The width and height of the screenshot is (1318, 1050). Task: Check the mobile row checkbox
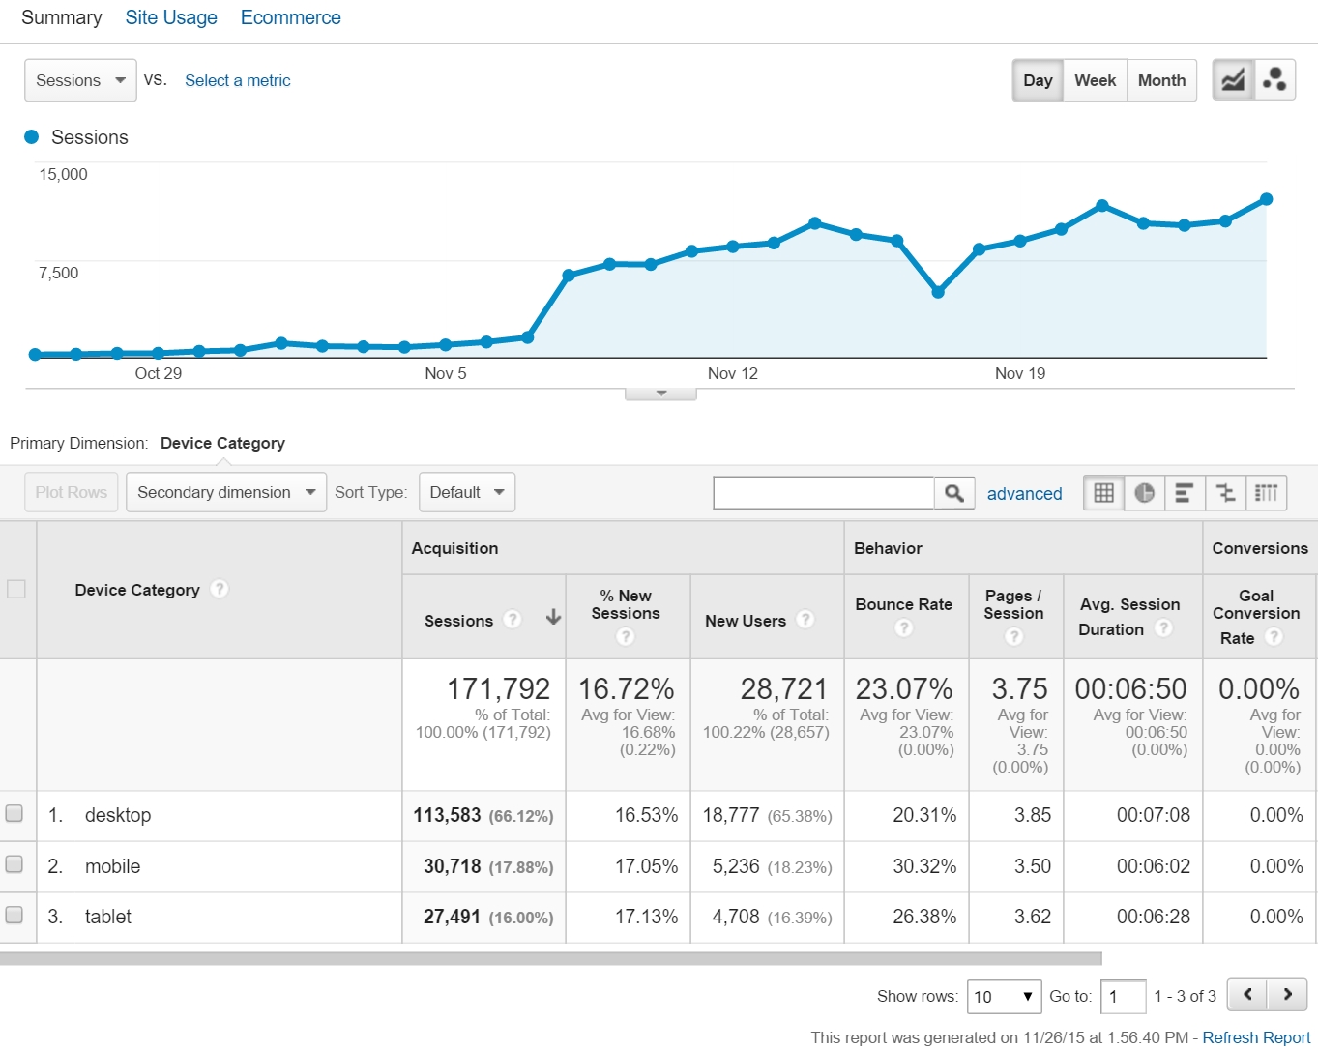(x=15, y=864)
